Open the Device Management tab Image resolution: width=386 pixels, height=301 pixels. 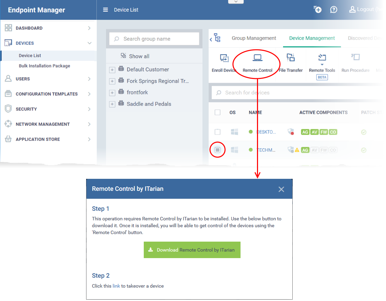point(312,38)
